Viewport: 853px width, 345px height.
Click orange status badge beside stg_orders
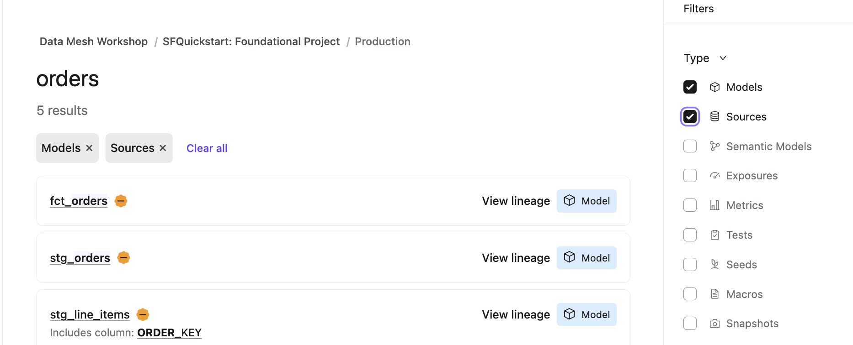(123, 258)
